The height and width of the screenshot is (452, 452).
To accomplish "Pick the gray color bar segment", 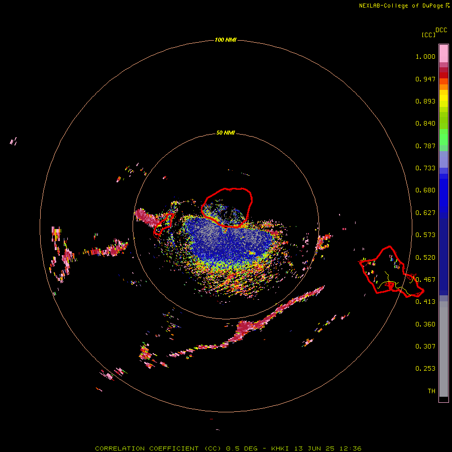I will click(443, 349).
